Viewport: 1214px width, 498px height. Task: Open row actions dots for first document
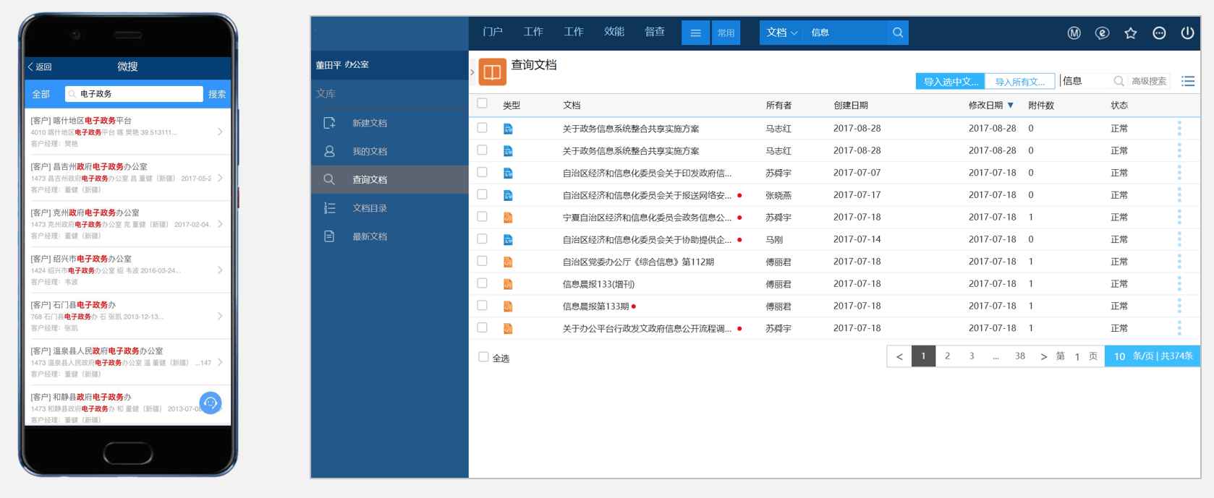coord(1179,129)
